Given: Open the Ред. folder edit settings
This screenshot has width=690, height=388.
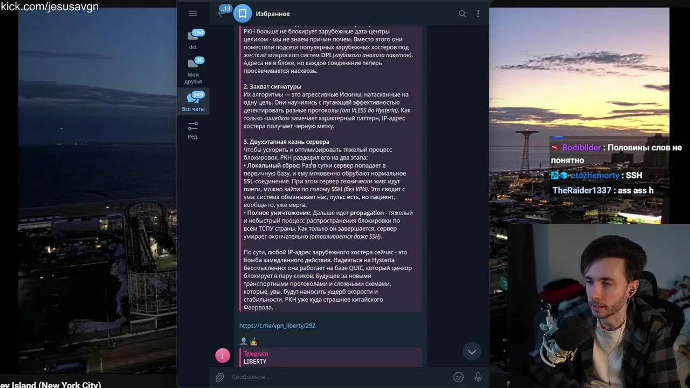Looking at the screenshot, I should pos(193,130).
